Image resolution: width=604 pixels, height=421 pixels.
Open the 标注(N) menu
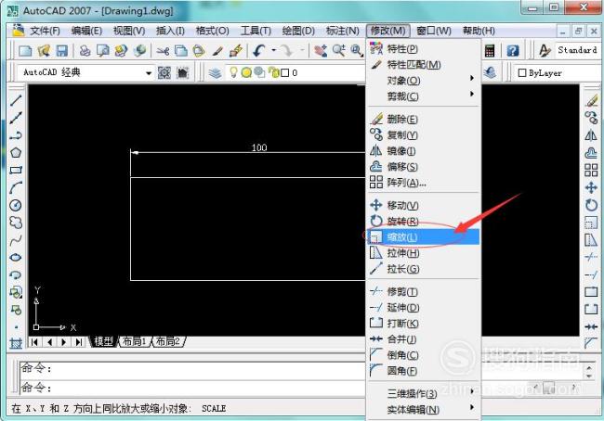click(343, 31)
